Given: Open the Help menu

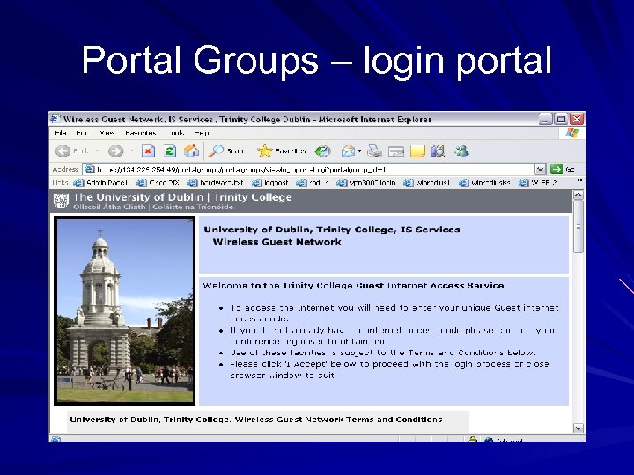Looking at the screenshot, I should pyautogui.click(x=202, y=133).
